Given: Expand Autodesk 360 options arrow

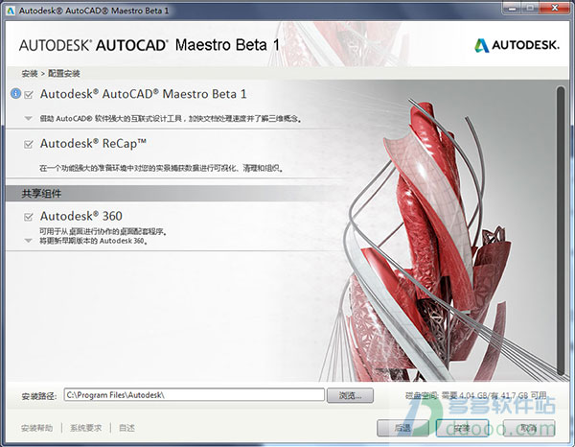Looking at the screenshot, I should pyautogui.click(x=28, y=241).
